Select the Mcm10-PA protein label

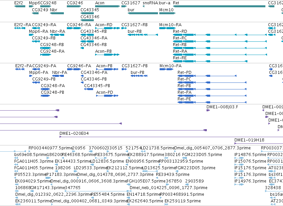click(x=171, y=66)
